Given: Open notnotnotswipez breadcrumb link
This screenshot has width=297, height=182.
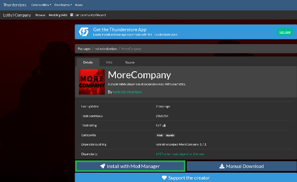Looking at the screenshot, I should pyautogui.click(x=106, y=49).
